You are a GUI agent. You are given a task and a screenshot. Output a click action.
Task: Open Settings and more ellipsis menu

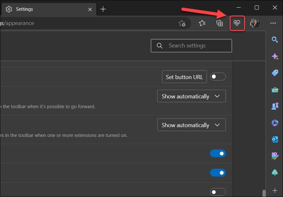point(273,23)
